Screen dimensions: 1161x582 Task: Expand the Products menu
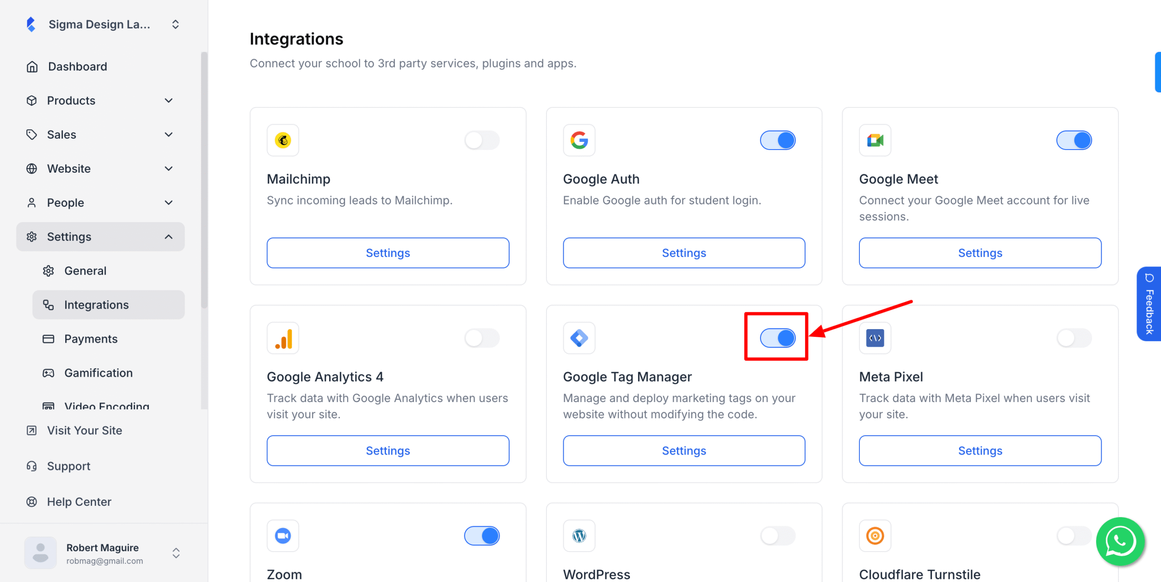coord(100,100)
